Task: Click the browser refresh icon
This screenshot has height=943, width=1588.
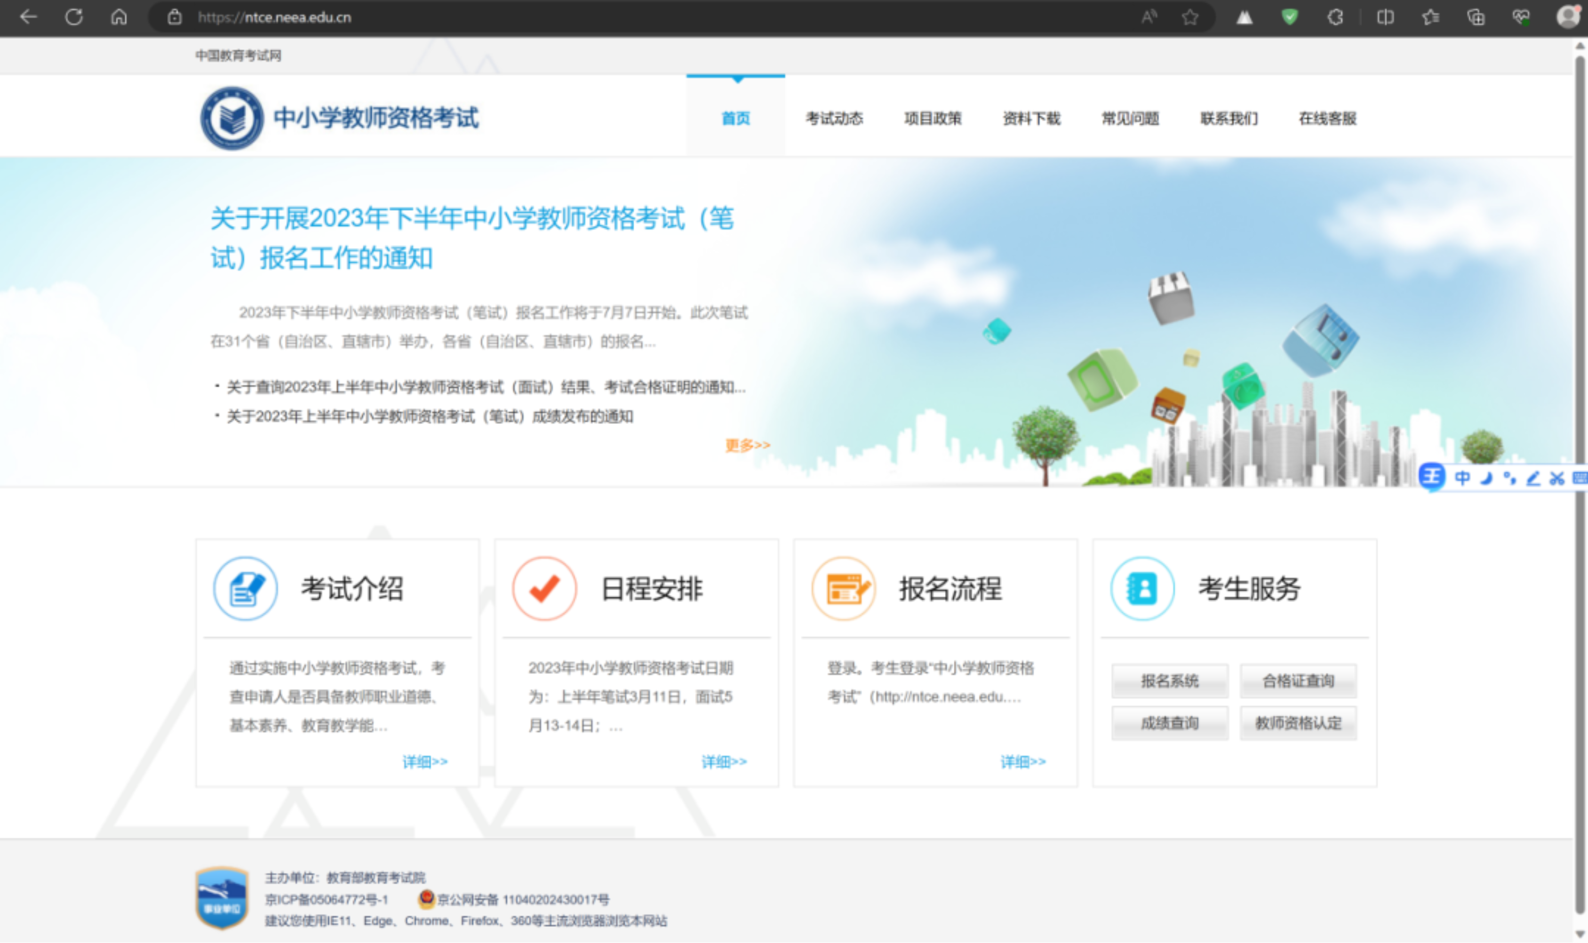Action: (74, 17)
